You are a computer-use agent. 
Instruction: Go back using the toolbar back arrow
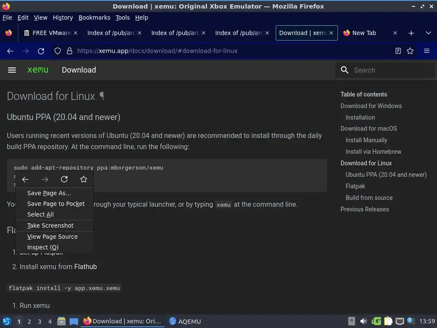[x=10, y=51]
